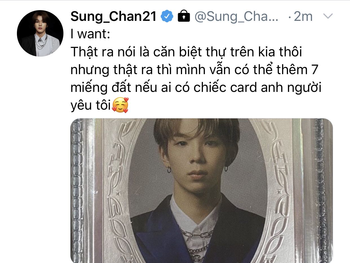Click the padlock protected-account icon
The image size is (350, 263).
point(184,17)
